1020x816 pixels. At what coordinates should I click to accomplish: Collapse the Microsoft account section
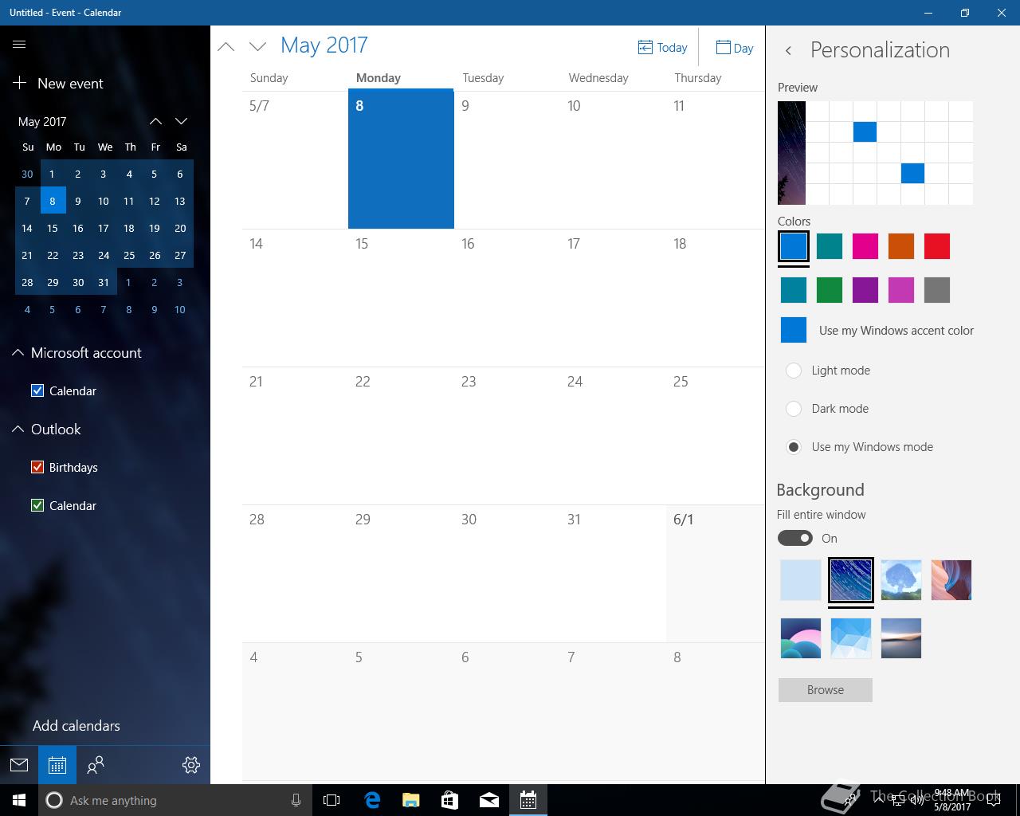click(x=76, y=353)
